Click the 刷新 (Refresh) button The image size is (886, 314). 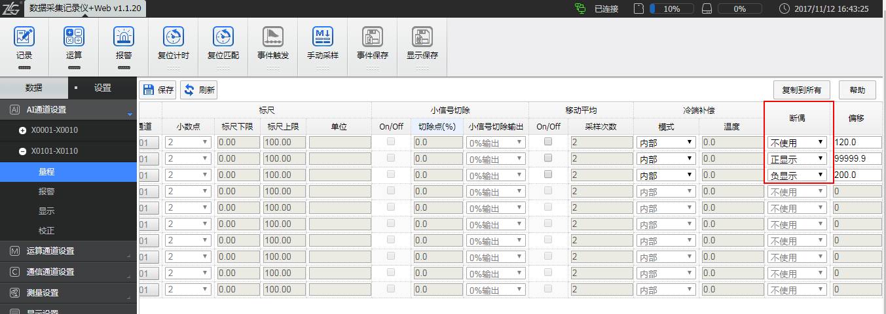pos(200,90)
